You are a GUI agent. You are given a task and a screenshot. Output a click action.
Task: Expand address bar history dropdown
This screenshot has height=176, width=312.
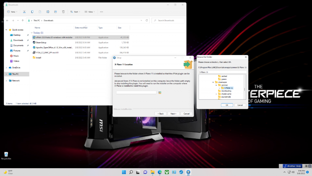click(x=141, y=20)
